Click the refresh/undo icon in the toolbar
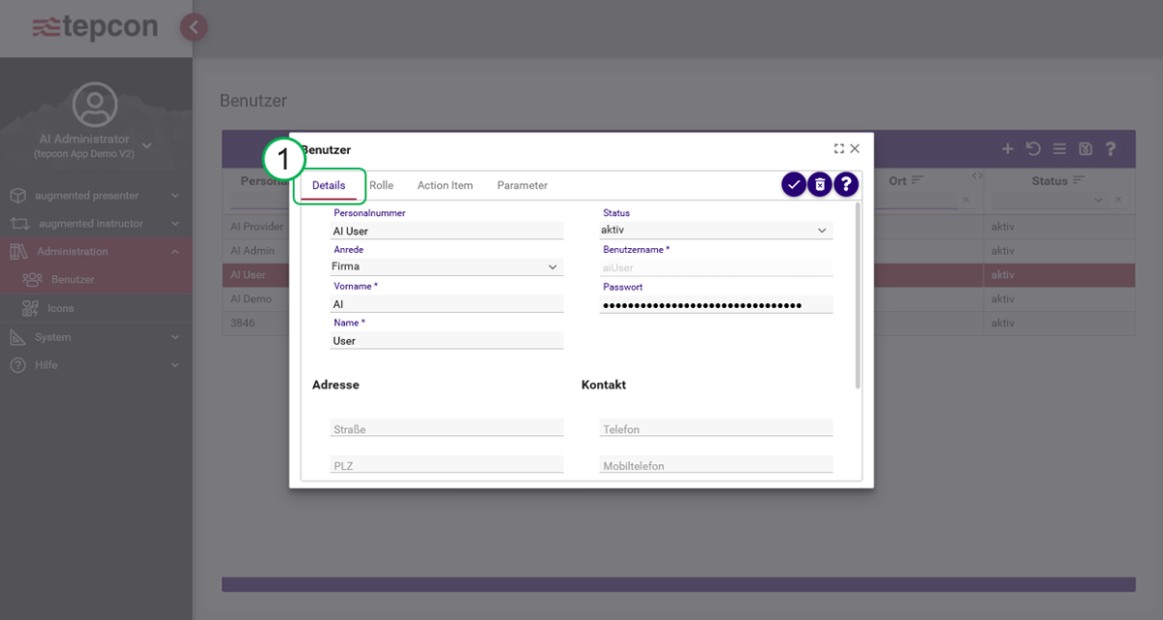1163x620 pixels. [x=1033, y=148]
